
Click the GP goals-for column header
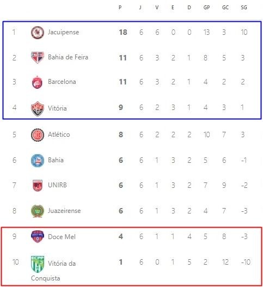(206, 8)
